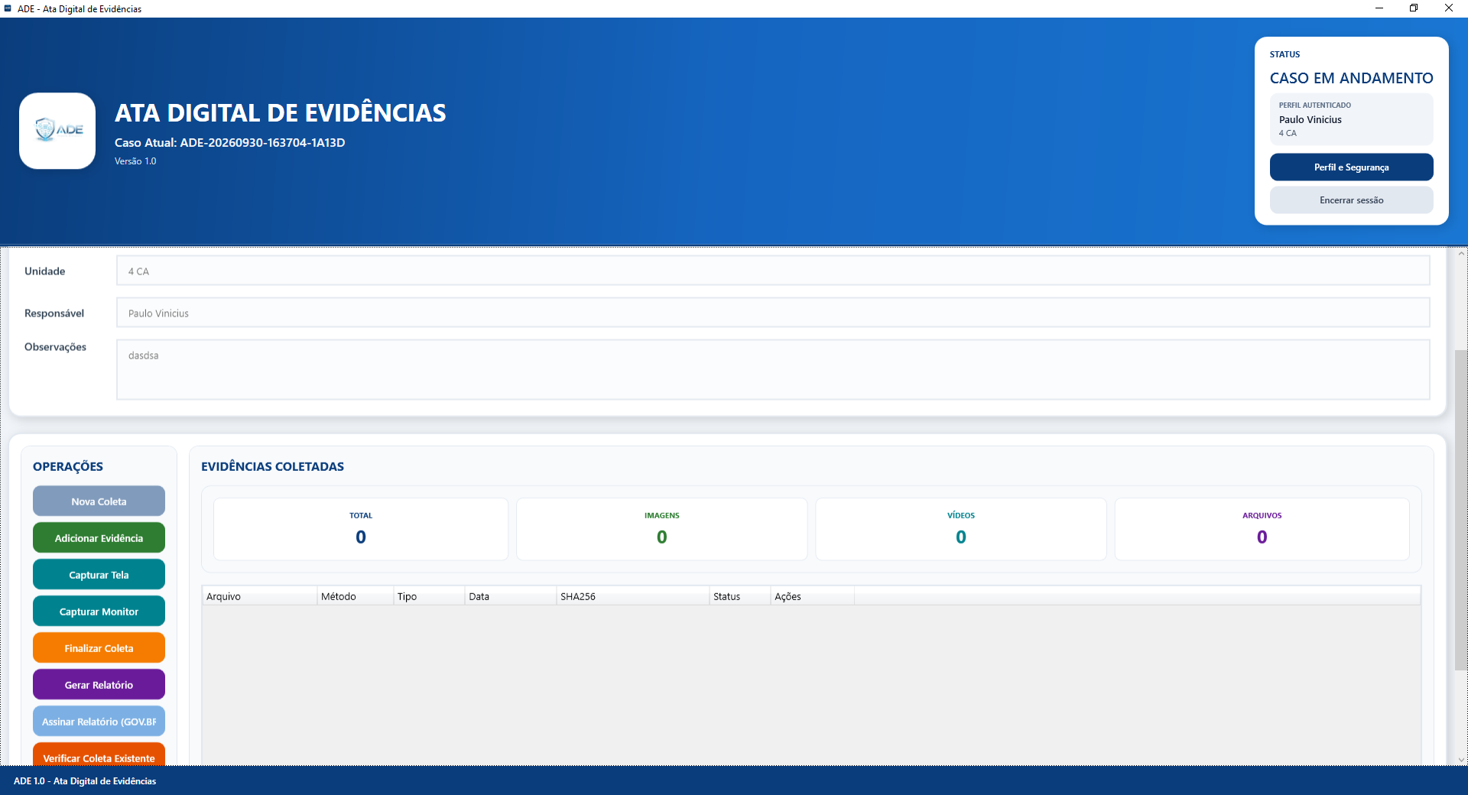
Task: Click the CASO EM ANDAMENTO status text
Action: pyautogui.click(x=1351, y=78)
